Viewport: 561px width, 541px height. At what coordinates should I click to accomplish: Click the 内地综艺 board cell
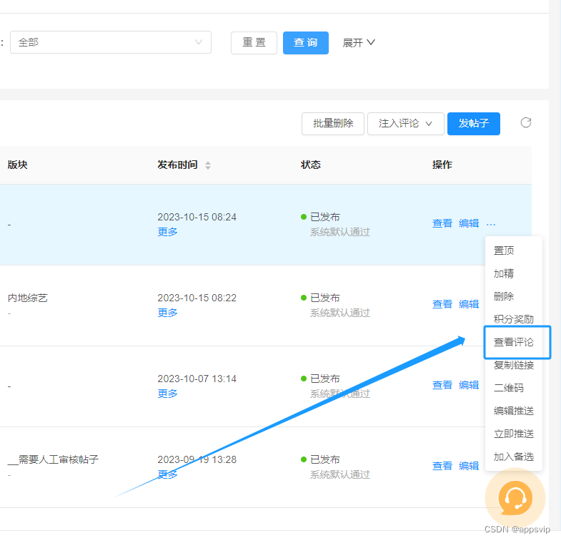pyautogui.click(x=28, y=298)
